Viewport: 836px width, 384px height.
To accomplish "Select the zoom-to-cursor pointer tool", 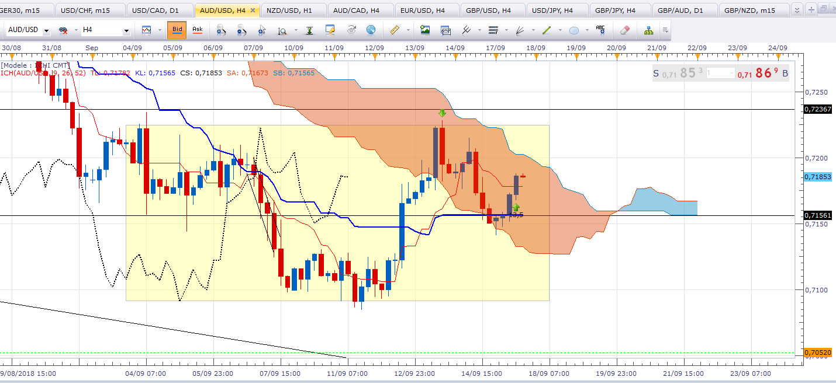I will point(262,30).
